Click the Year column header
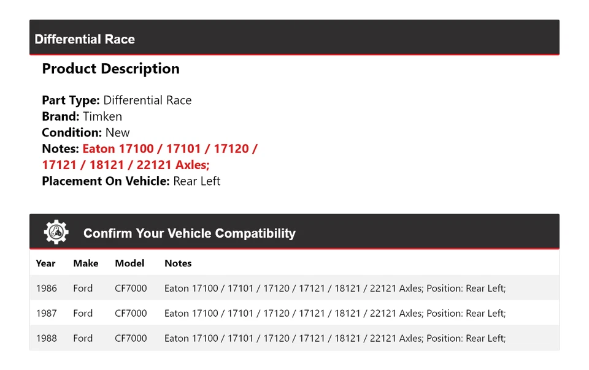 tap(45, 263)
